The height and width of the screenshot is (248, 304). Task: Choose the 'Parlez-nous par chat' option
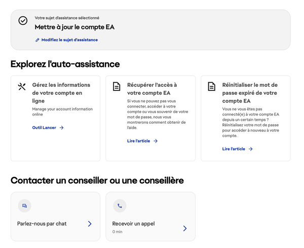42,224
